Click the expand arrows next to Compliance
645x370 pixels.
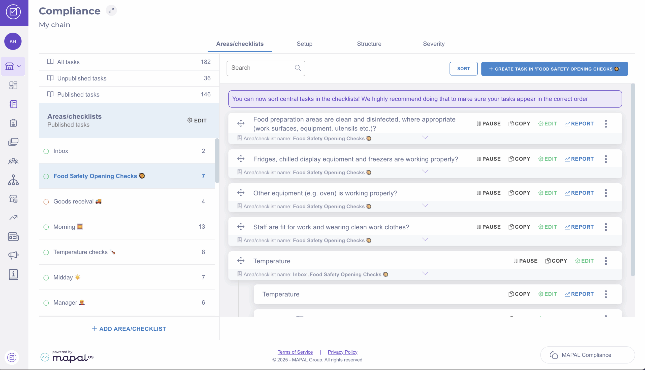pos(111,10)
